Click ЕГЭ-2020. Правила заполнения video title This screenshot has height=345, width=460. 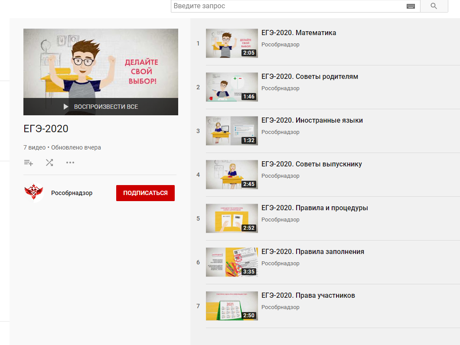pos(313,252)
